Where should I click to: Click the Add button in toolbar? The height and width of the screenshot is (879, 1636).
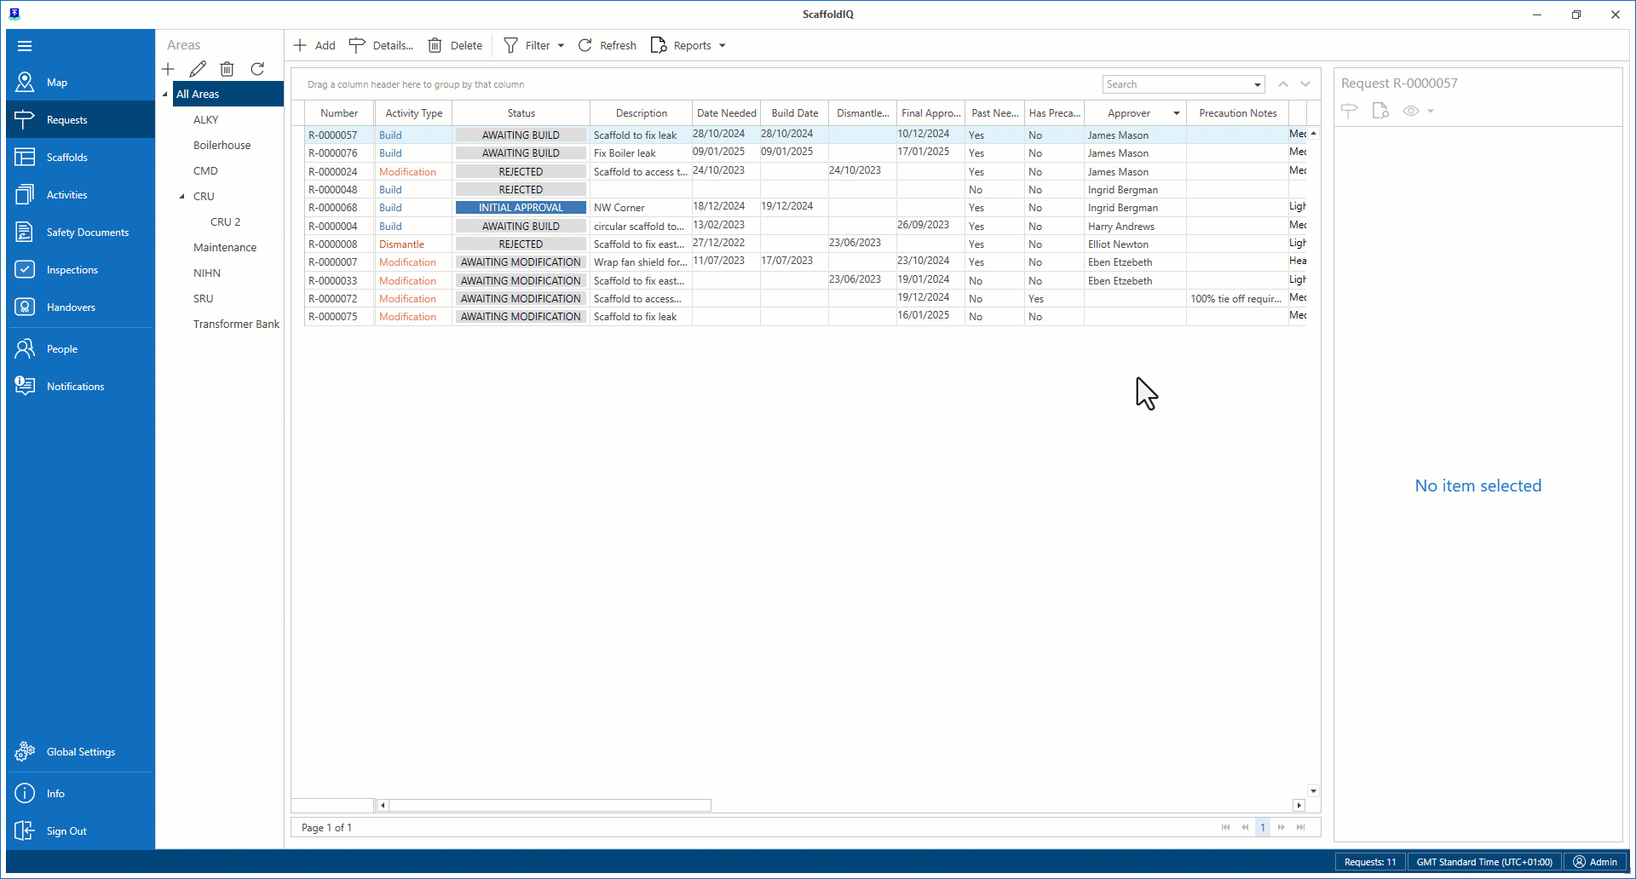[314, 46]
